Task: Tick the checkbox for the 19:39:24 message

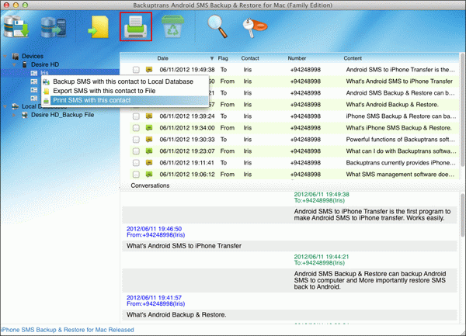Action: pos(136,116)
